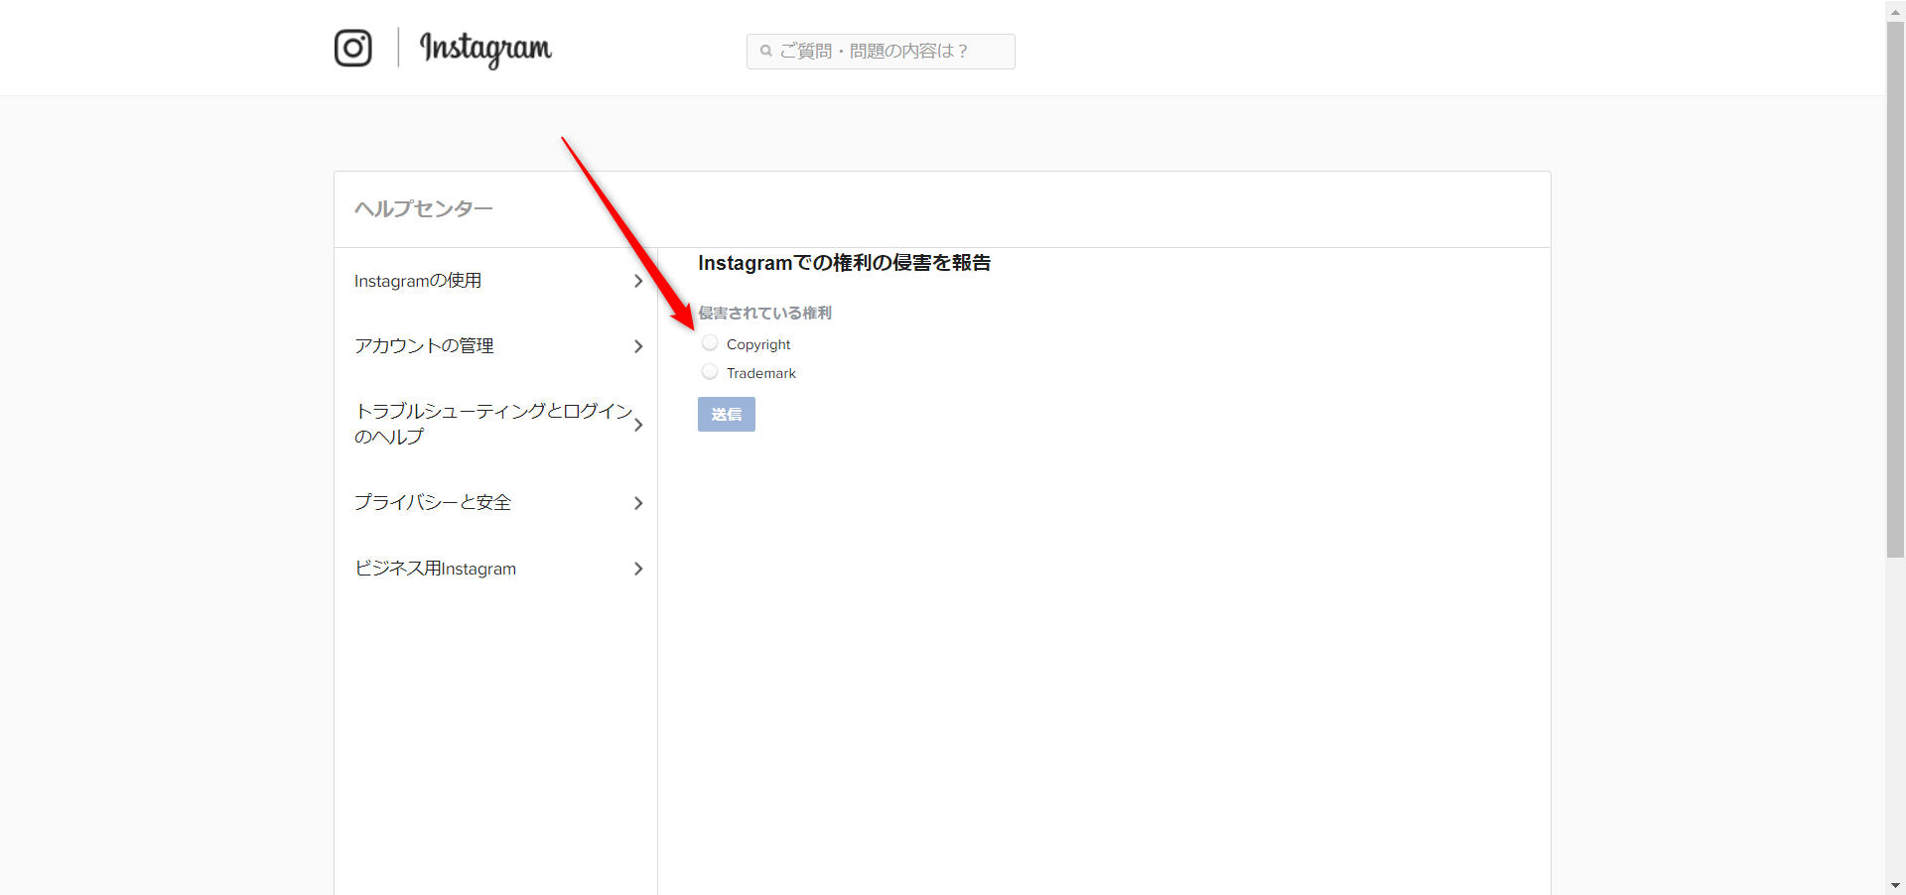Select the Trademark radio button
This screenshot has height=895, width=1906.
coord(710,372)
